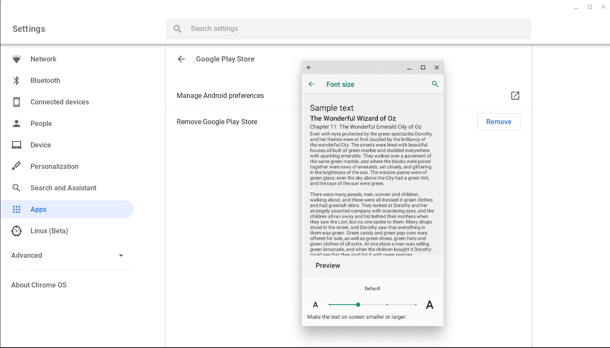Set font slider to largest tick
610x348 pixels.
point(416,305)
